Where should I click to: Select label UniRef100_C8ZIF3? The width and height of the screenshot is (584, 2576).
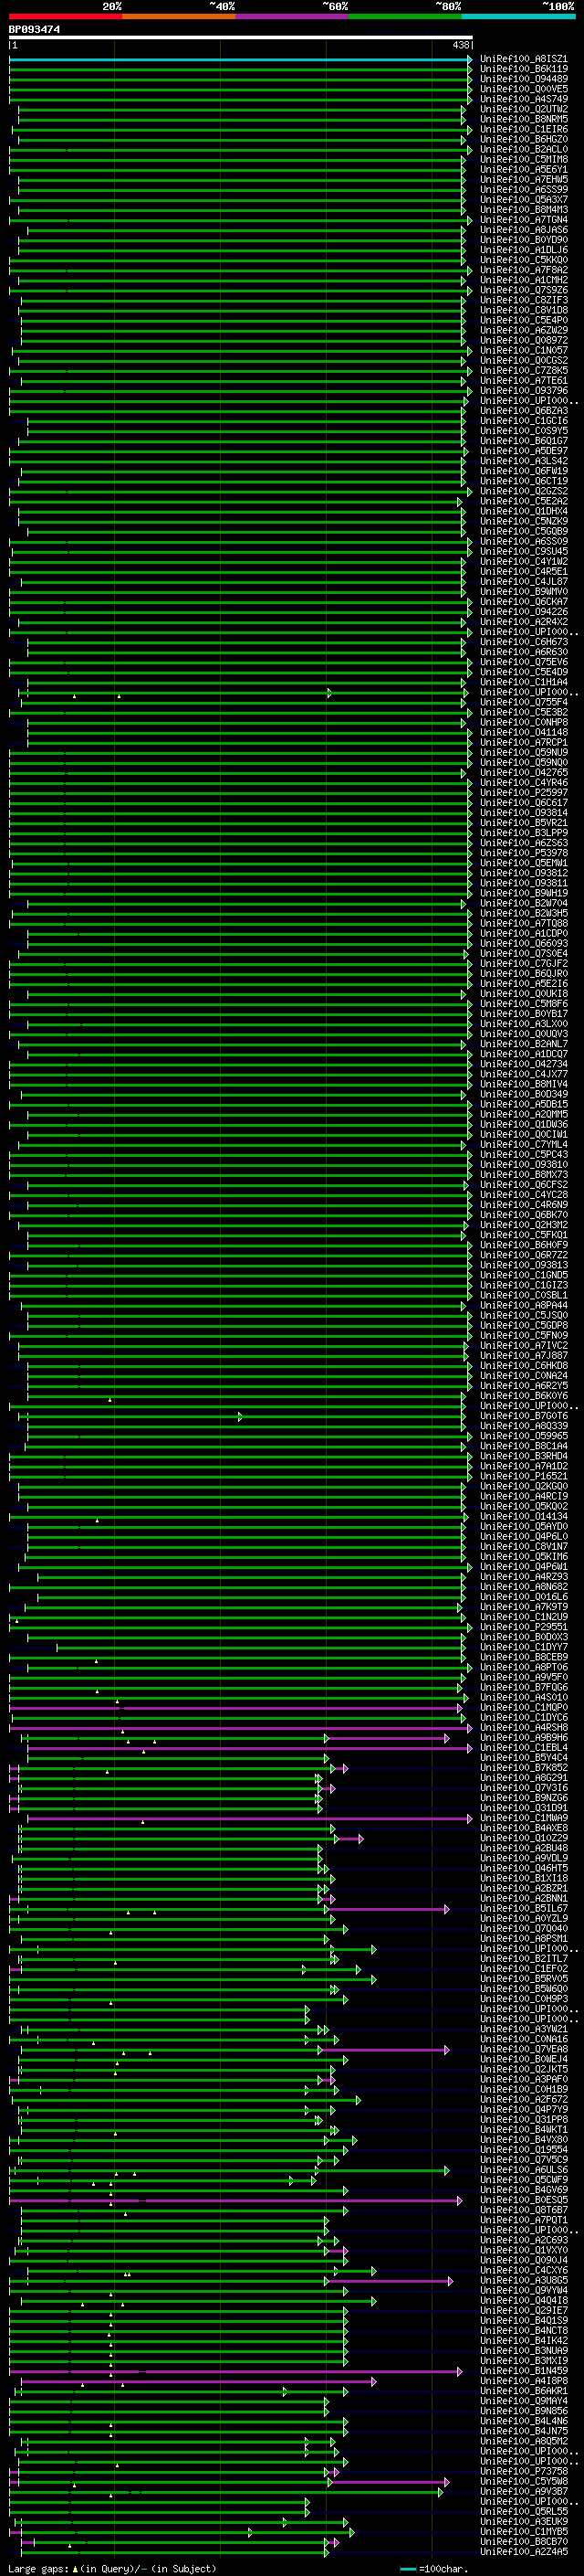(524, 300)
